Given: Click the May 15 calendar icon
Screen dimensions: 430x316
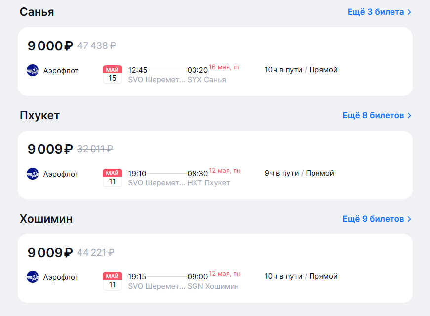Looking at the screenshot, I should click(x=113, y=74).
